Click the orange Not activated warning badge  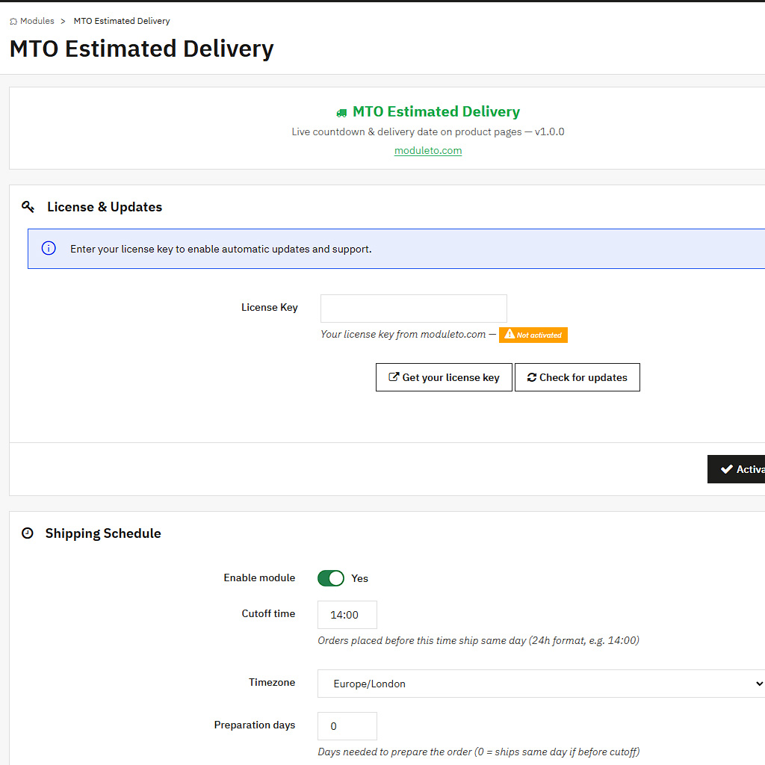click(533, 335)
